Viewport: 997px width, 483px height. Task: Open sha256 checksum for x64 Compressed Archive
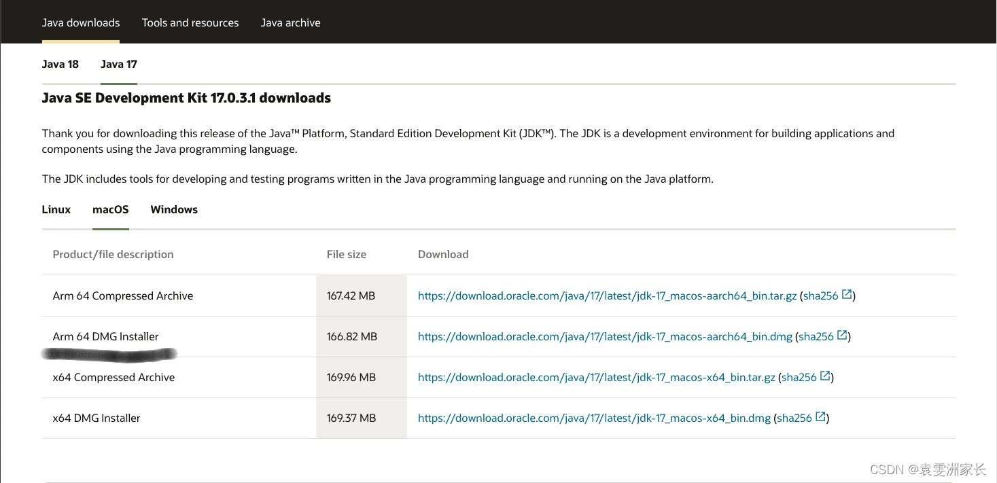[799, 377]
